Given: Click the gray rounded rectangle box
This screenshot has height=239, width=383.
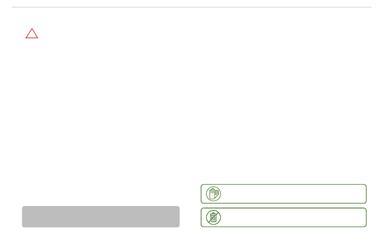Looking at the screenshot, I should click(x=101, y=216).
